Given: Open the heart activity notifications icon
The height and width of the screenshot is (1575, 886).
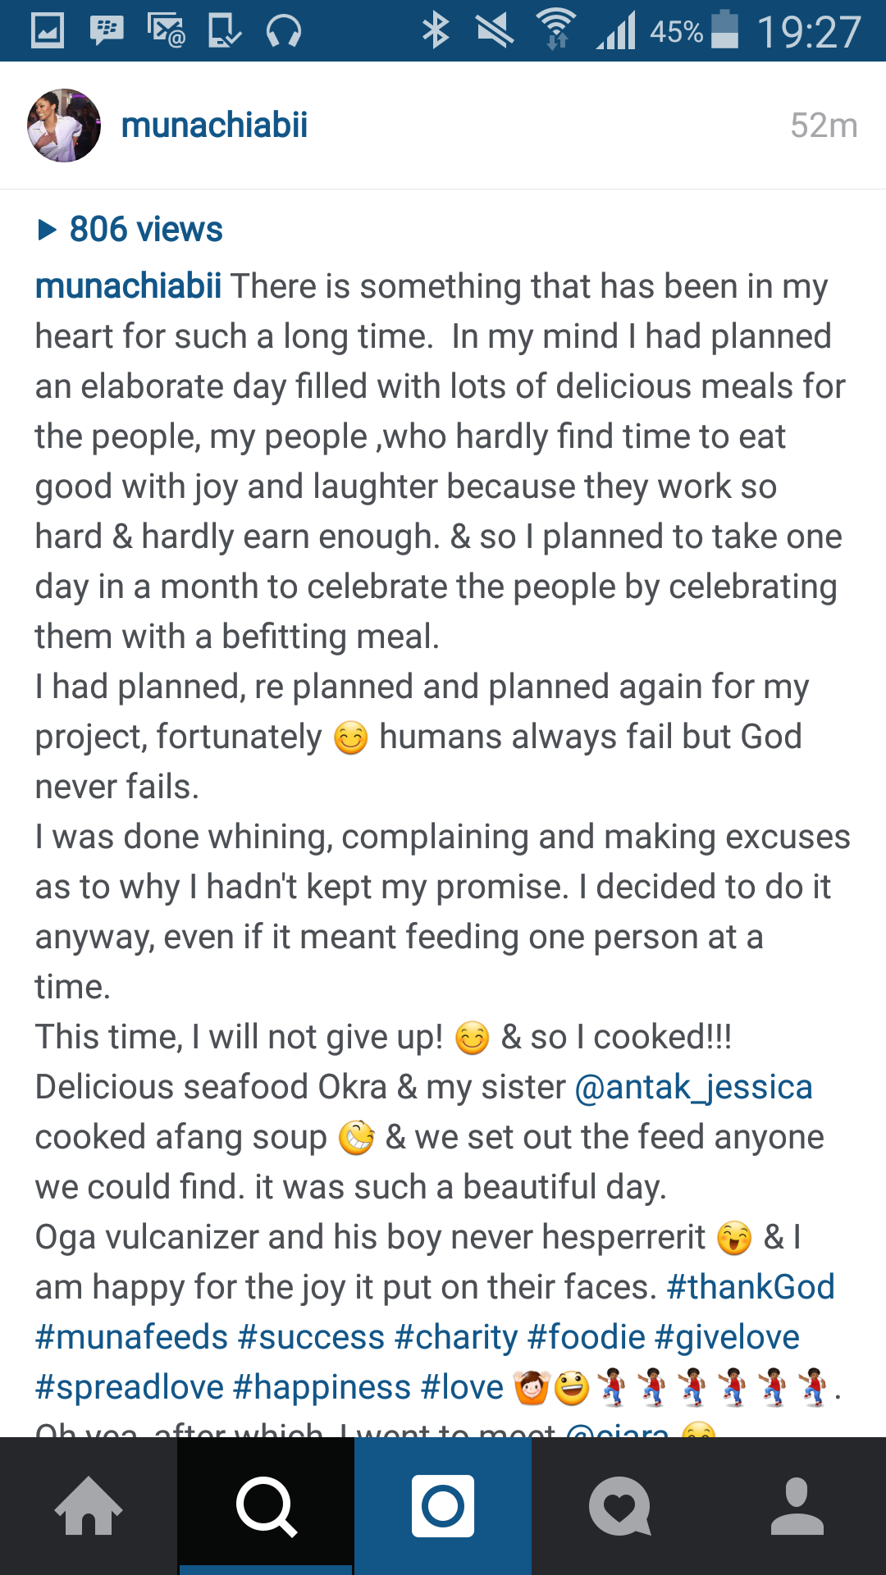Looking at the screenshot, I should (620, 1506).
